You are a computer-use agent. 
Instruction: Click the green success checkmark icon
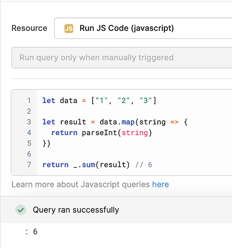click(x=21, y=210)
